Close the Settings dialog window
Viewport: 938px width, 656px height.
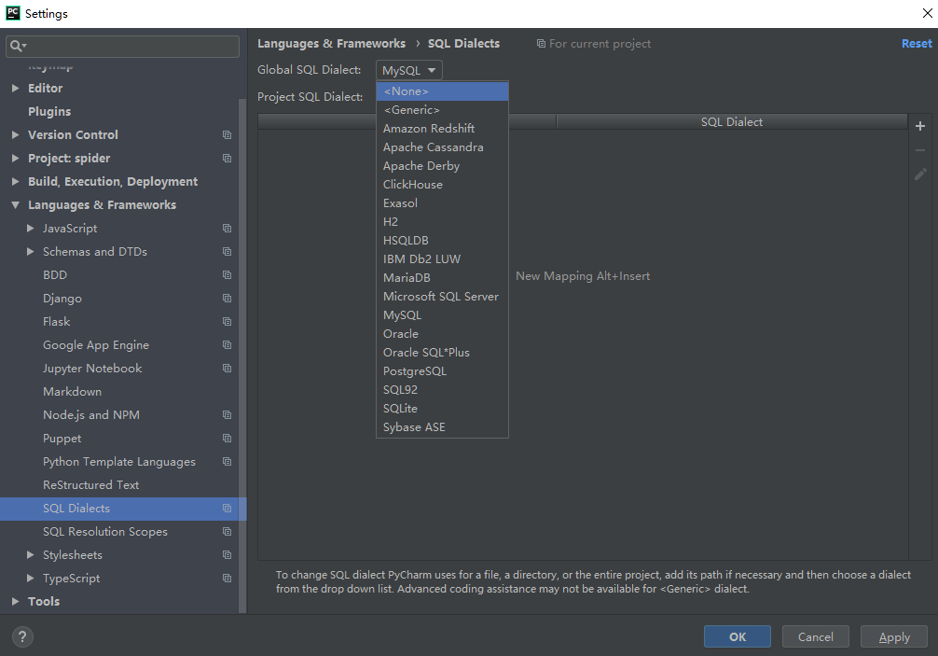click(927, 13)
